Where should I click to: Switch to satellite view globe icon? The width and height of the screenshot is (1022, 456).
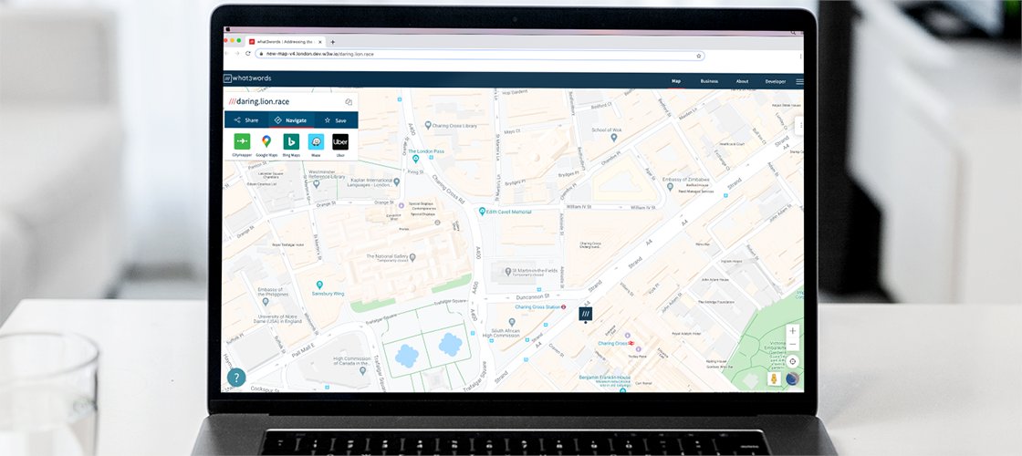tap(793, 379)
